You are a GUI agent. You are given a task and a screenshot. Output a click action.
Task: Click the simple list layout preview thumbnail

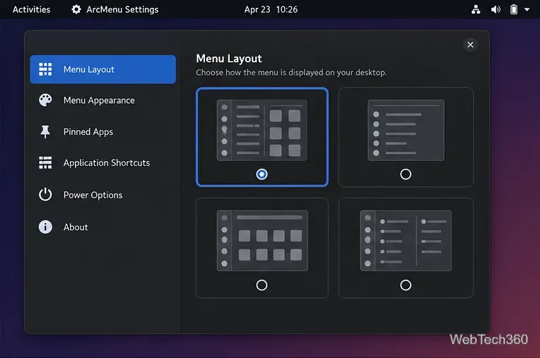tap(406, 131)
